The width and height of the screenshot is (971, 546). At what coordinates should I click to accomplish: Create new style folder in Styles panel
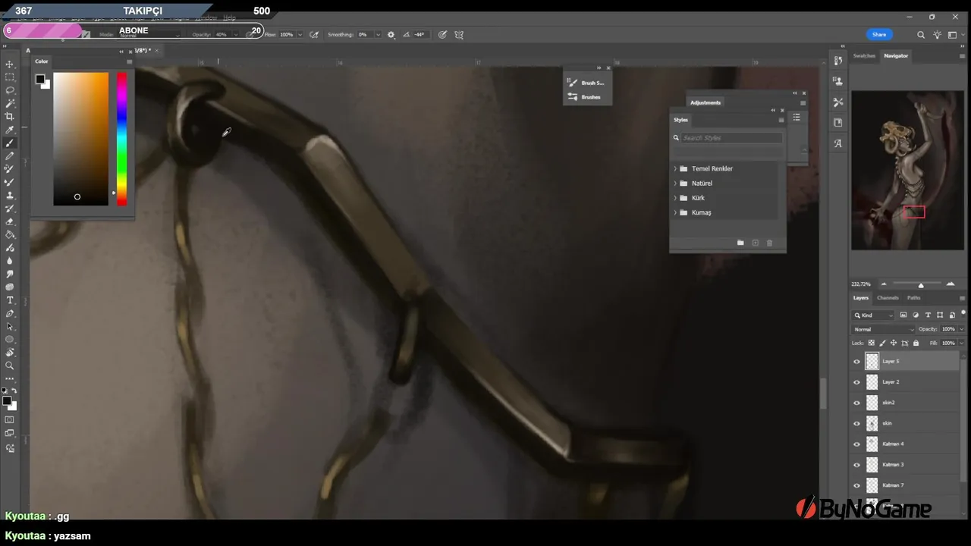click(x=740, y=243)
